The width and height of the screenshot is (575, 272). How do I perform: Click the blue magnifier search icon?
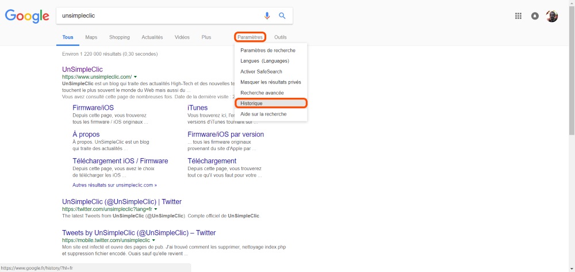[282, 16]
